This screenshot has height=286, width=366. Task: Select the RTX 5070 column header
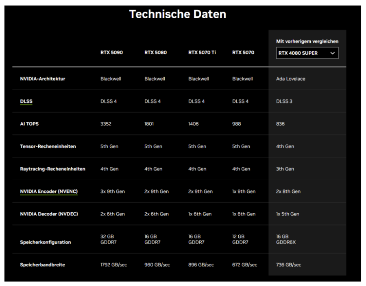point(243,52)
